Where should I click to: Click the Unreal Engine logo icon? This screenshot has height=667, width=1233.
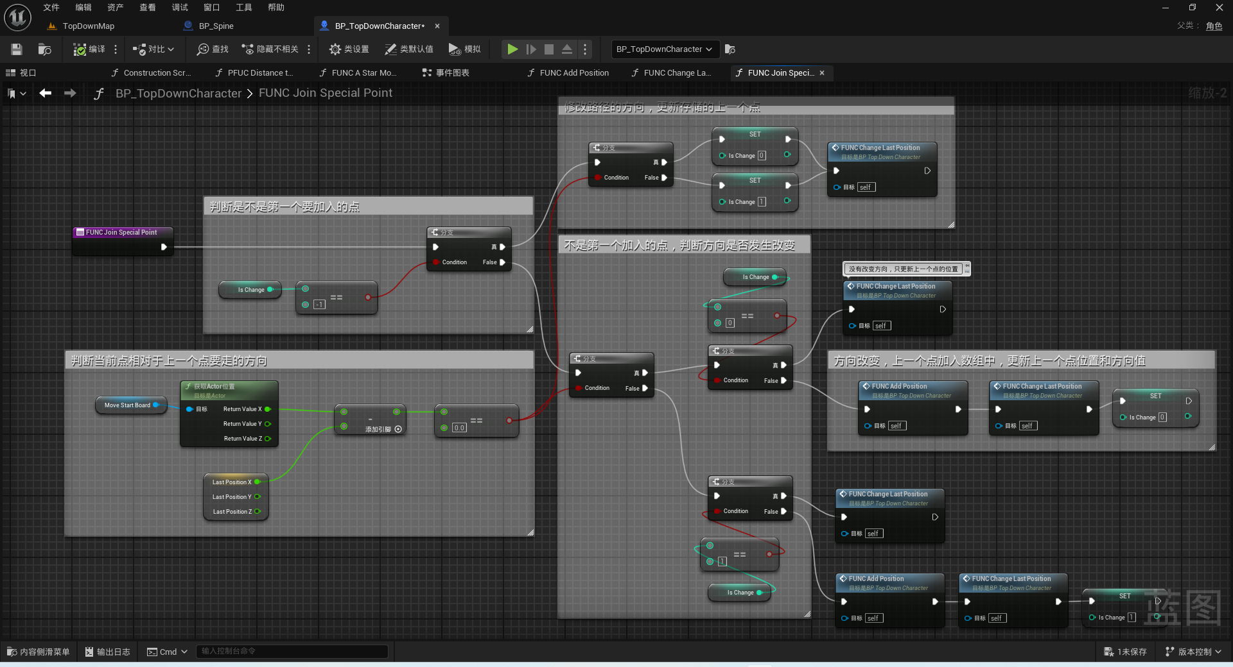click(17, 17)
